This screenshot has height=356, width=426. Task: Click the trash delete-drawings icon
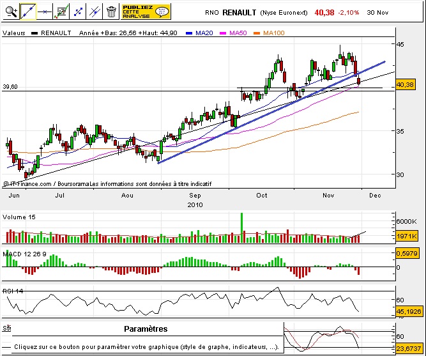tap(111, 12)
